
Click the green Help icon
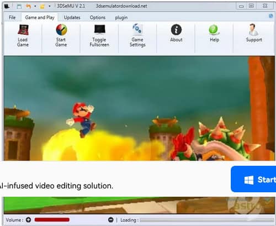(x=214, y=30)
